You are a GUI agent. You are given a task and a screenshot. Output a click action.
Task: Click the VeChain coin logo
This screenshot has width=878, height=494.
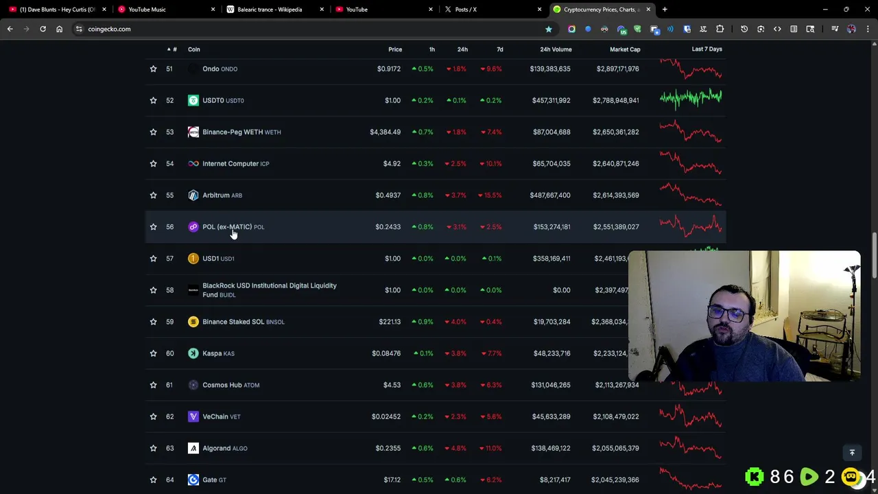pyautogui.click(x=193, y=416)
